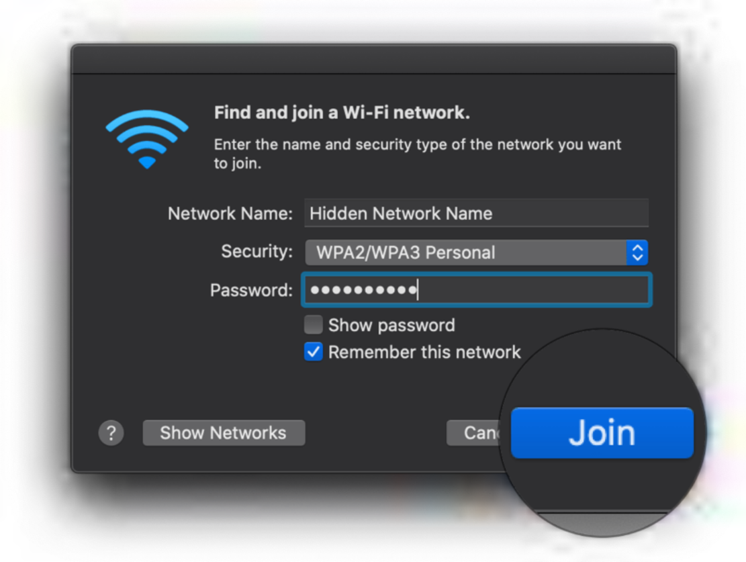Focus the Network Name text field
746x562 pixels.
point(476,214)
